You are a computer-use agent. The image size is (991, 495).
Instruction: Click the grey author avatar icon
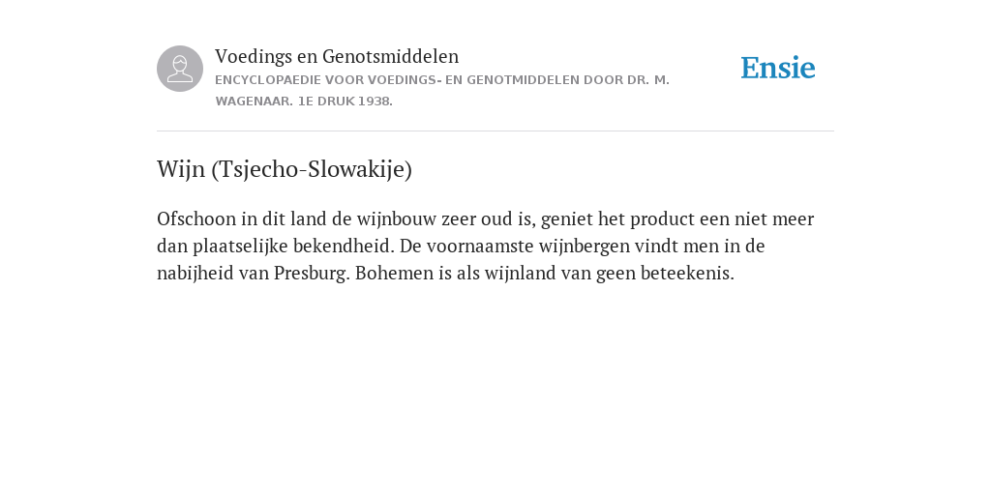click(x=180, y=69)
